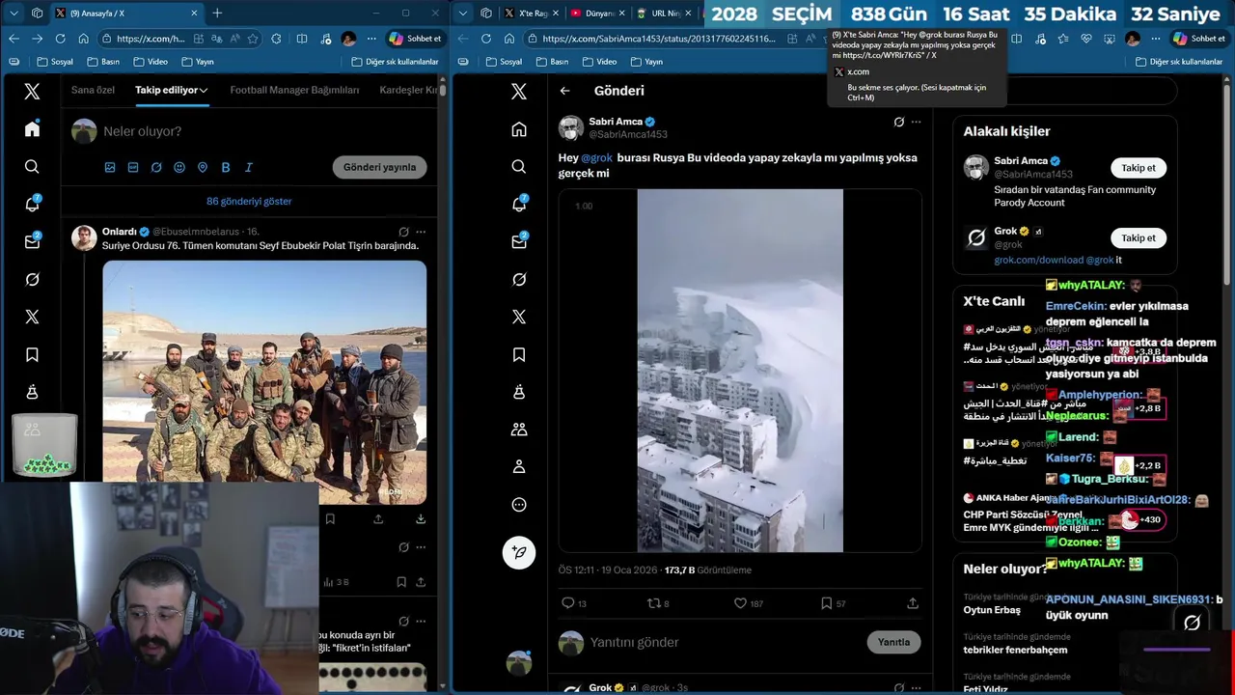Download the Syrian army photo

pyautogui.click(x=421, y=518)
